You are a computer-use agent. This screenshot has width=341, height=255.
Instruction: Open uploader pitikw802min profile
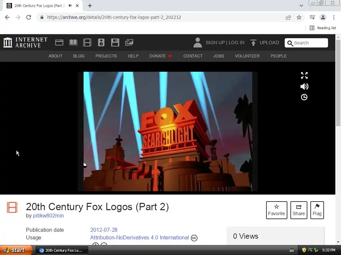pos(48,216)
